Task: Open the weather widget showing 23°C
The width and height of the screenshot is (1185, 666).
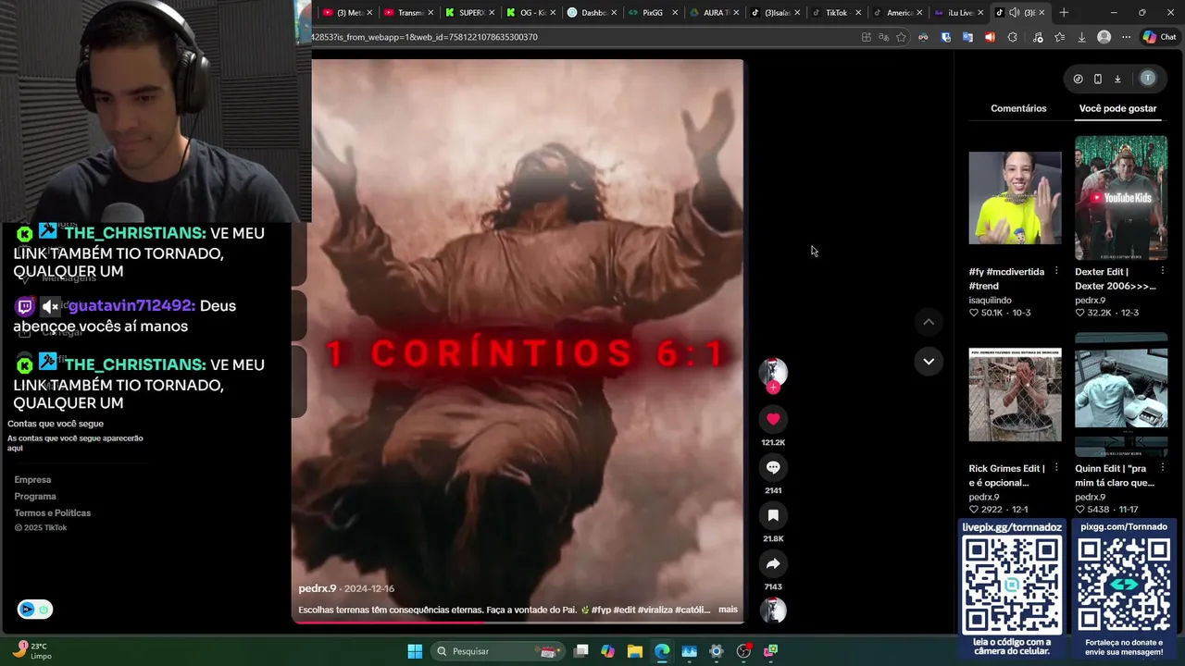Action: click(33, 651)
